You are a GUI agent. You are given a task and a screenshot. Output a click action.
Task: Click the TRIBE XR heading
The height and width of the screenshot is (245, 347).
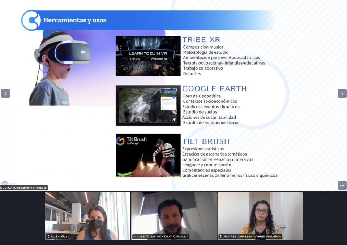pos(201,40)
